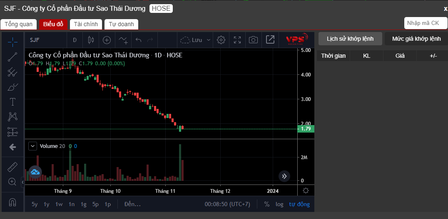Click the Nhập mã CK search field
The height and width of the screenshot is (219, 448).
pyautogui.click(x=426, y=23)
